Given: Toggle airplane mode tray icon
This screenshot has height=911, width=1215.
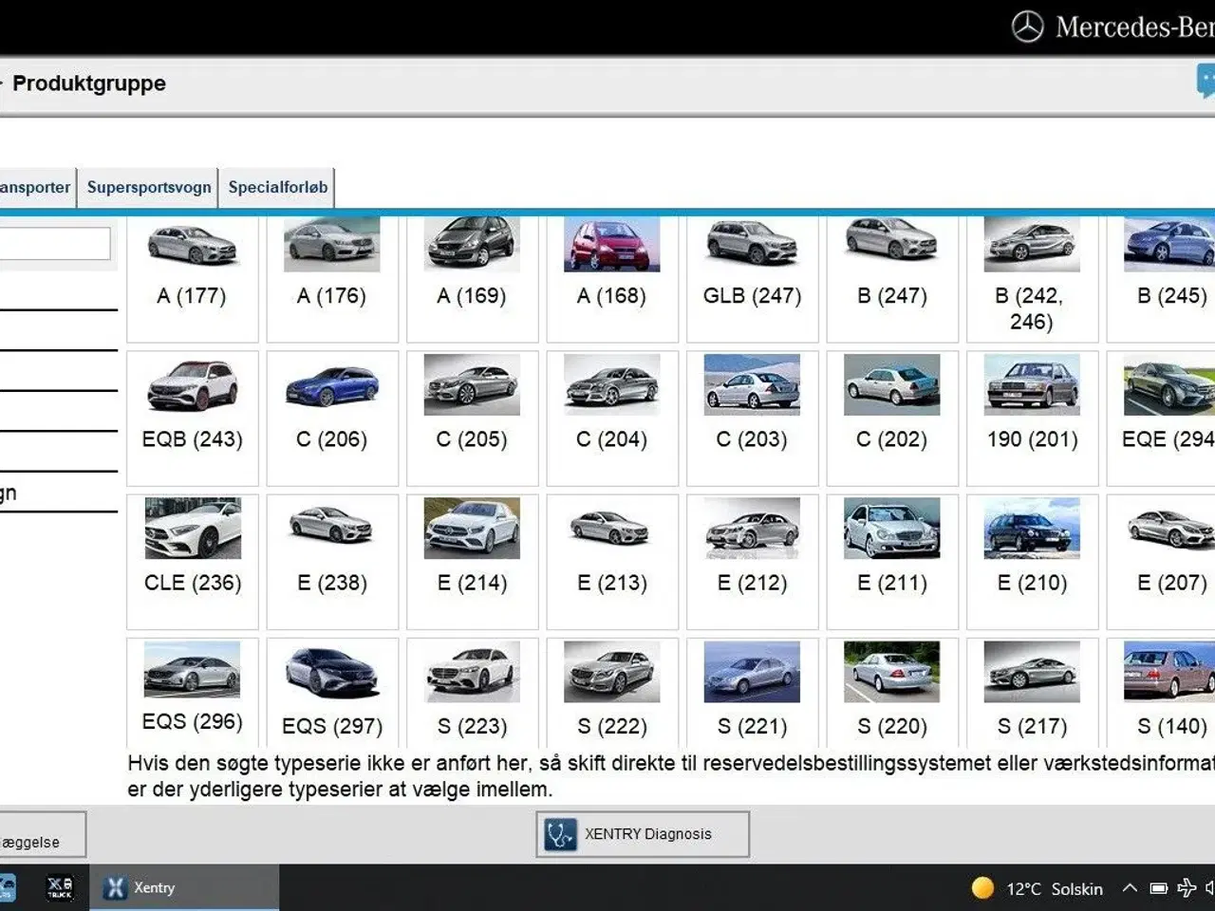Looking at the screenshot, I should tap(1187, 888).
